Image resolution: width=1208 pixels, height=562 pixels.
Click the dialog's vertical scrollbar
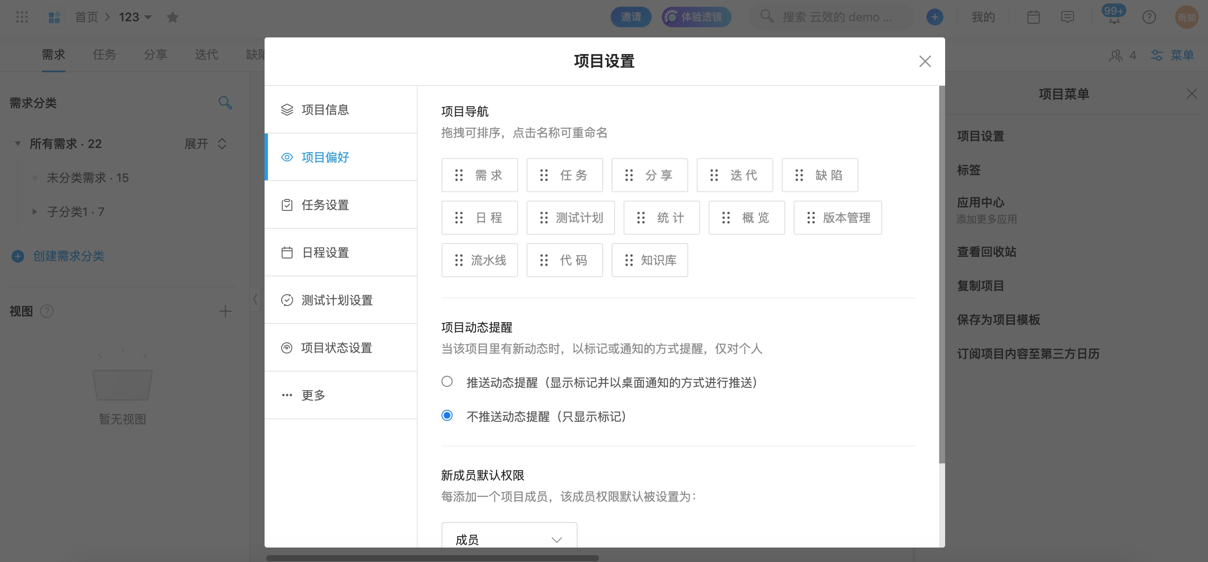click(x=942, y=275)
